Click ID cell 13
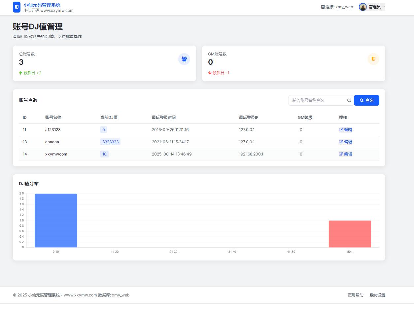This screenshot has width=414, height=309. (x=25, y=142)
